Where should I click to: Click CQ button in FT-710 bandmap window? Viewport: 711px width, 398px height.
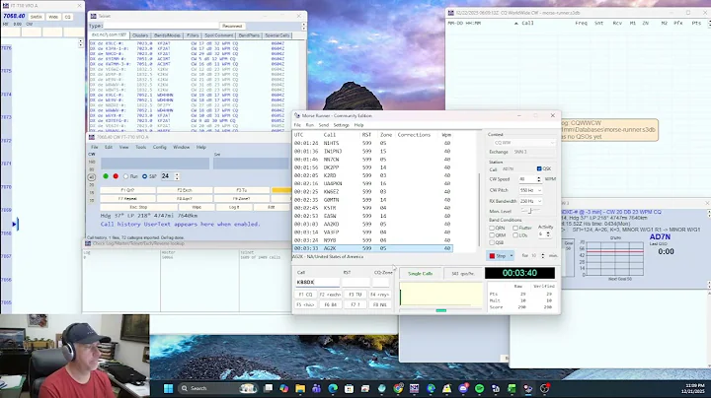(x=67, y=17)
